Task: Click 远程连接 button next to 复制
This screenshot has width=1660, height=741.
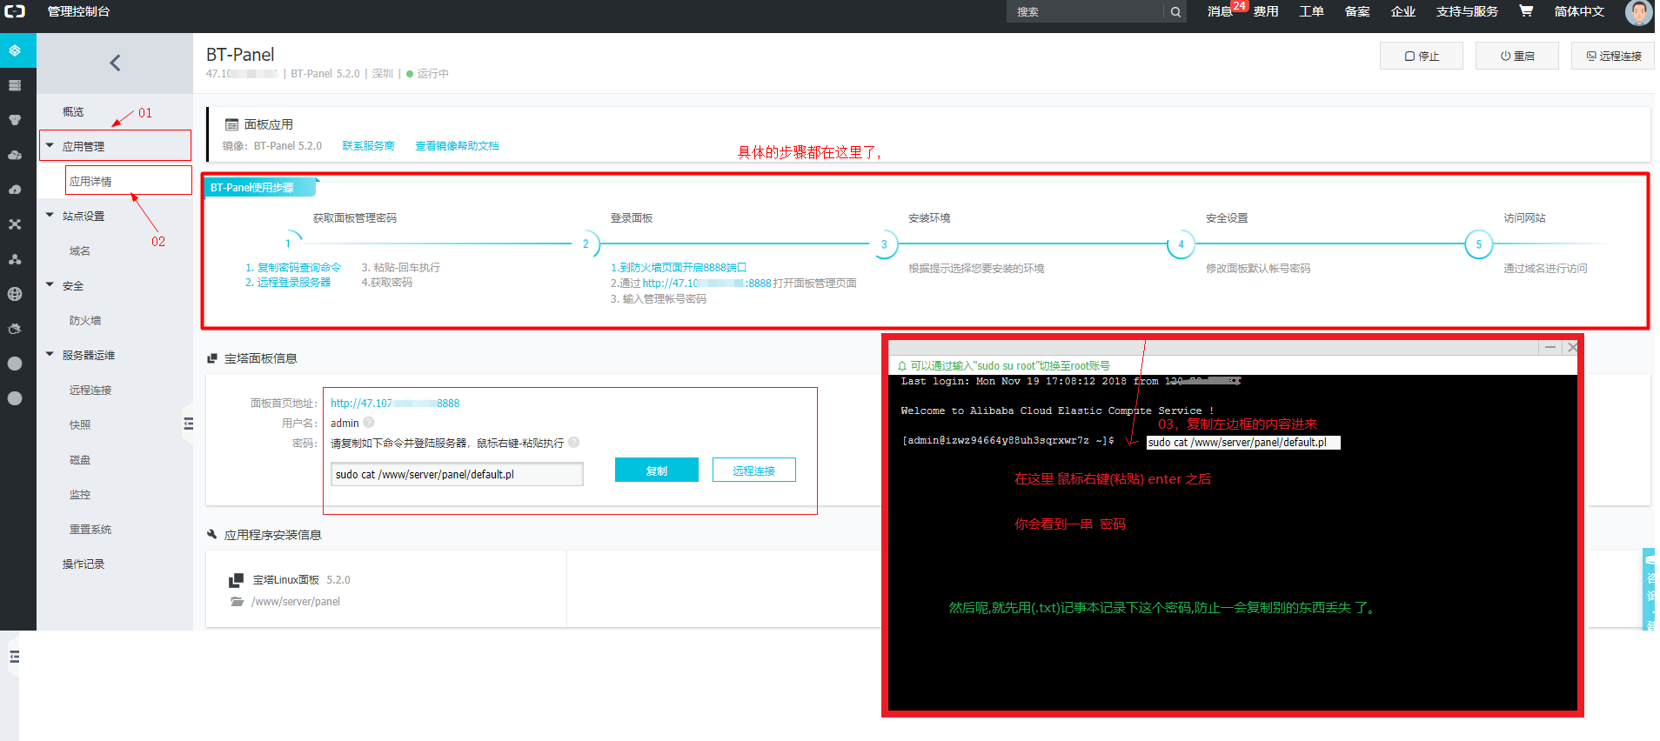Action: click(x=753, y=470)
